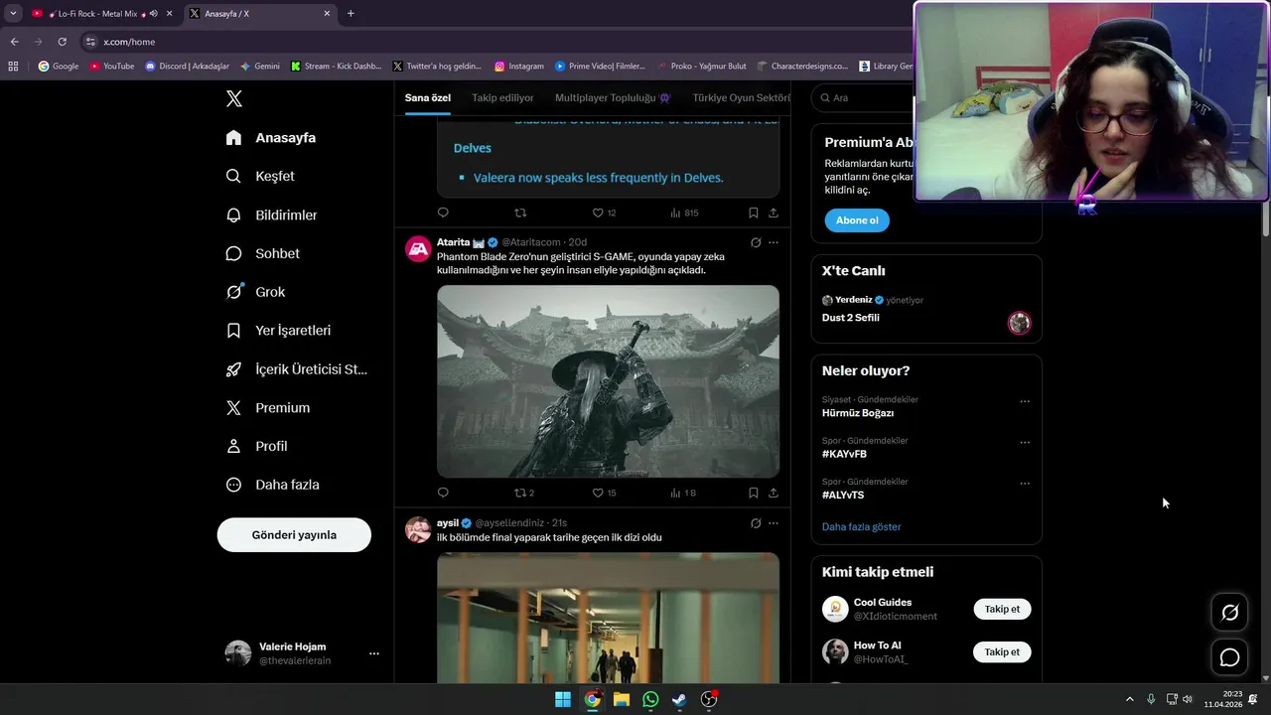Open Steam from the Windows taskbar
Image resolution: width=1271 pixels, height=715 pixels.
679,699
